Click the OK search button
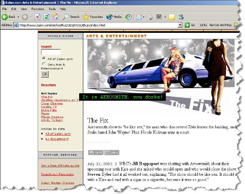 (45, 74)
